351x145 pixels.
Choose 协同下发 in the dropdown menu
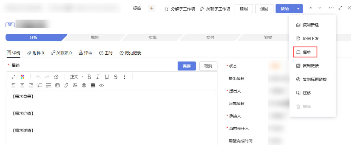tap(308, 39)
